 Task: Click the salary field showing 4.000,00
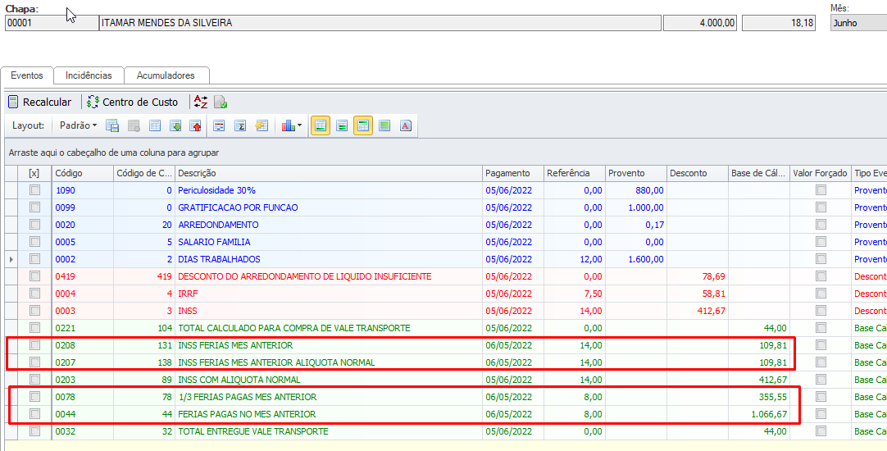(x=701, y=23)
